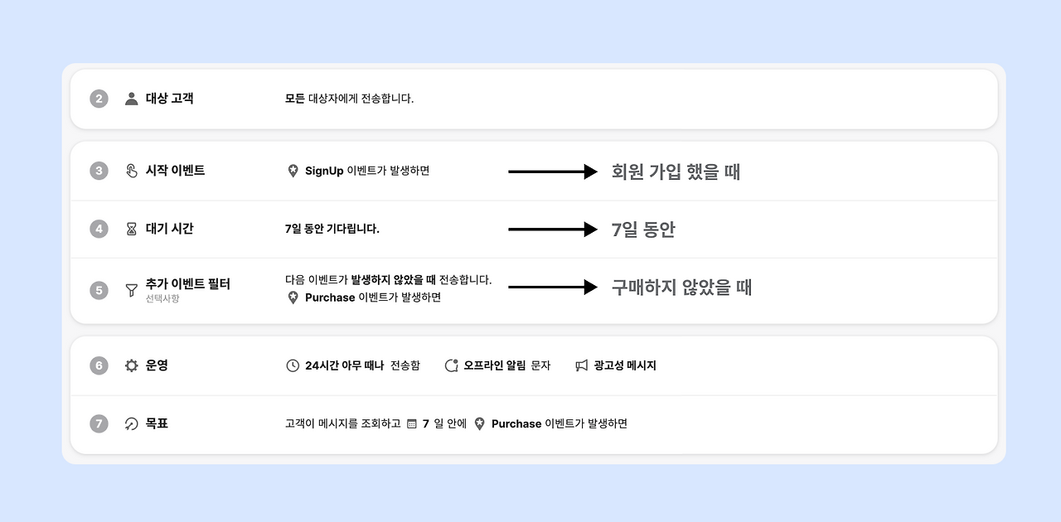Click the 7일 동안 기다립니다 text

(332, 229)
